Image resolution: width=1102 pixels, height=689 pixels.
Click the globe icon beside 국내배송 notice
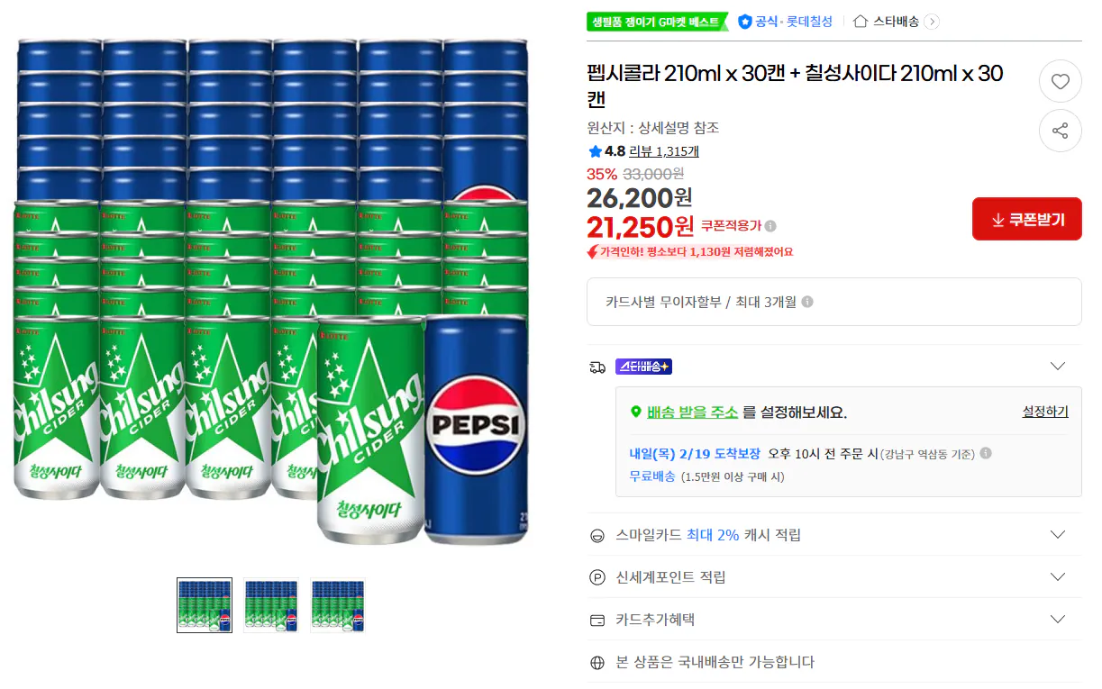[x=597, y=661]
